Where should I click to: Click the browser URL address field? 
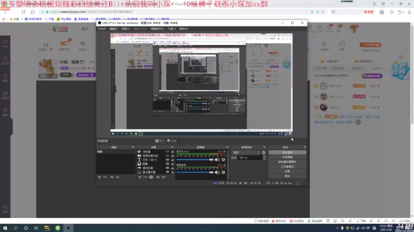174,12
